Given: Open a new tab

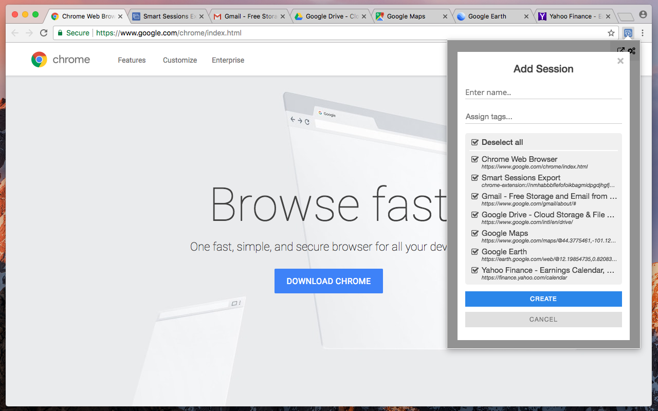Looking at the screenshot, I should (x=625, y=17).
